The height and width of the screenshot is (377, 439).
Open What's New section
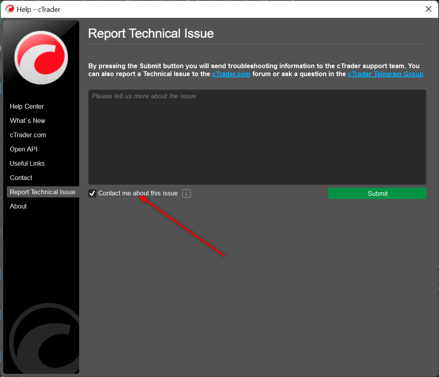click(27, 121)
